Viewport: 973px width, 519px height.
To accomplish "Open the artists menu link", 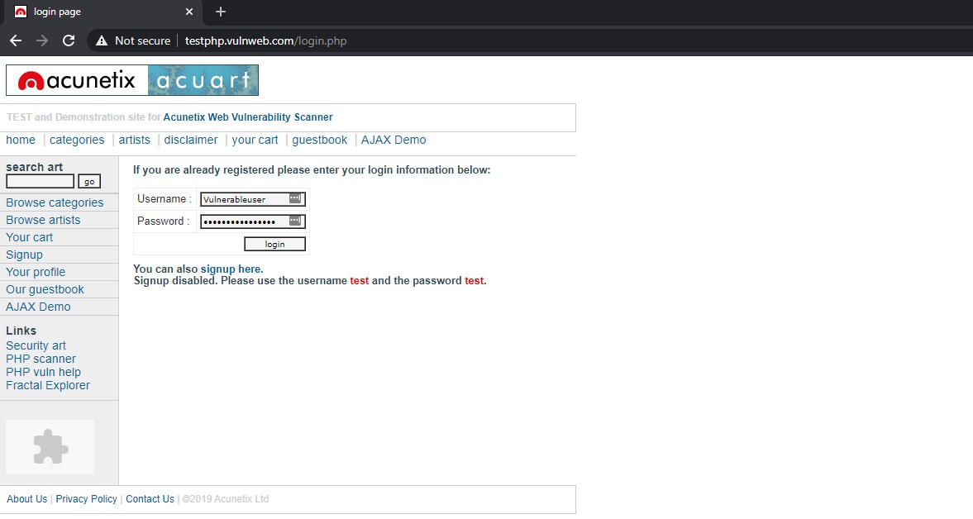I will [x=135, y=140].
